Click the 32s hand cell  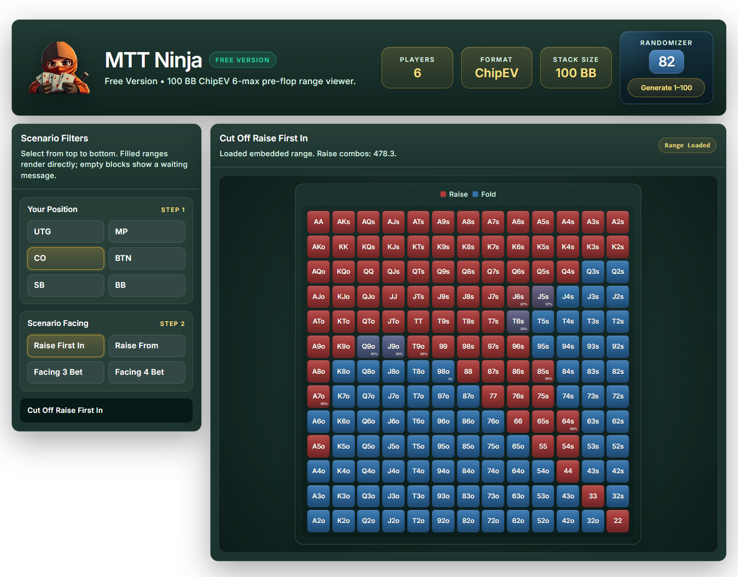click(x=617, y=496)
